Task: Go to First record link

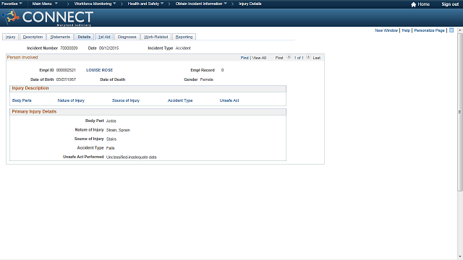Action: pos(279,58)
